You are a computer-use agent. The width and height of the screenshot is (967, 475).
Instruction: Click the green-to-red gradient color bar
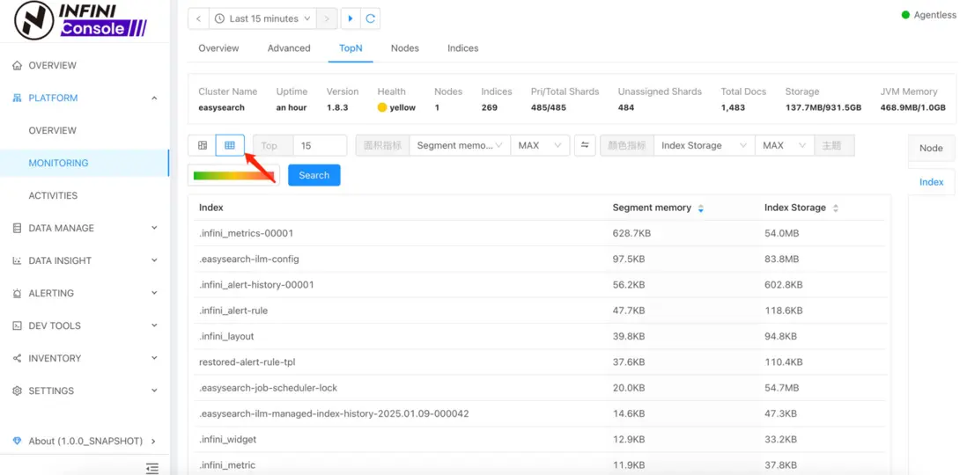(233, 175)
